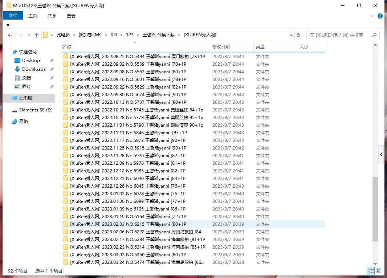Image resolution: width=387 pixels, height=278 pixels.
Task: Click folder icon of NO.5629 row
Action: coord(66,87)
